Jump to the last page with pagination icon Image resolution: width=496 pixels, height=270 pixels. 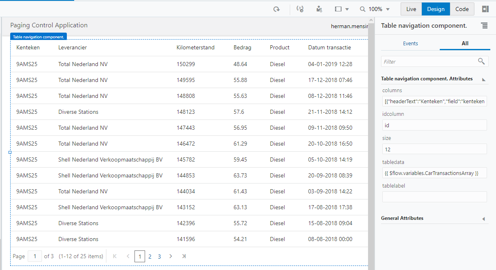coord(184,256)
